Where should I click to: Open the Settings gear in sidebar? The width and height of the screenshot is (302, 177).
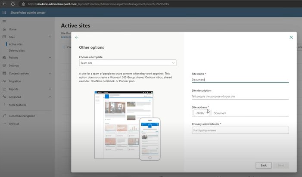4,65
